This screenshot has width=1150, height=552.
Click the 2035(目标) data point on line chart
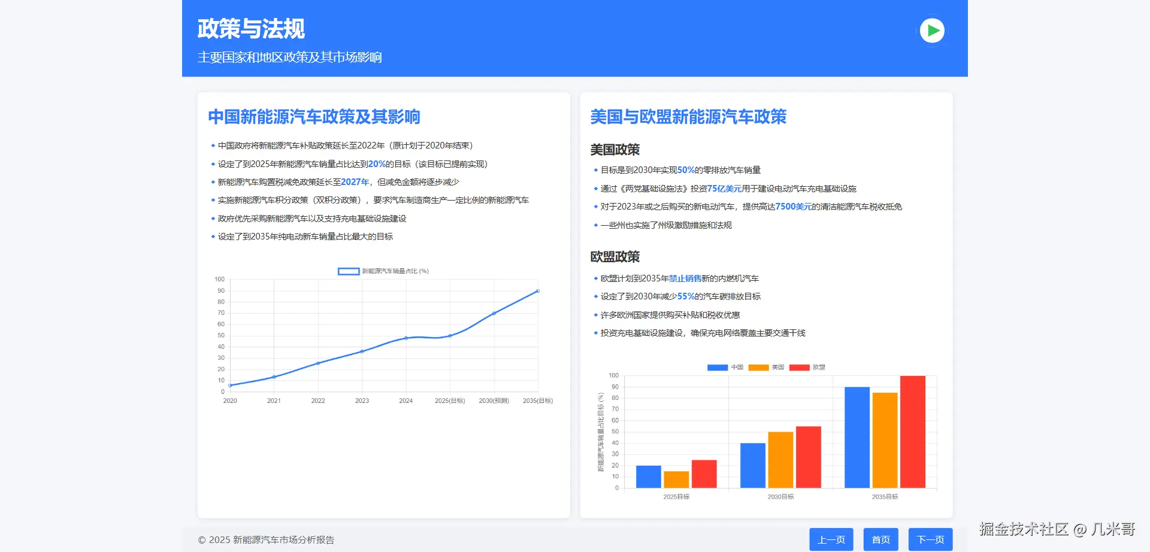pos(538,291)
